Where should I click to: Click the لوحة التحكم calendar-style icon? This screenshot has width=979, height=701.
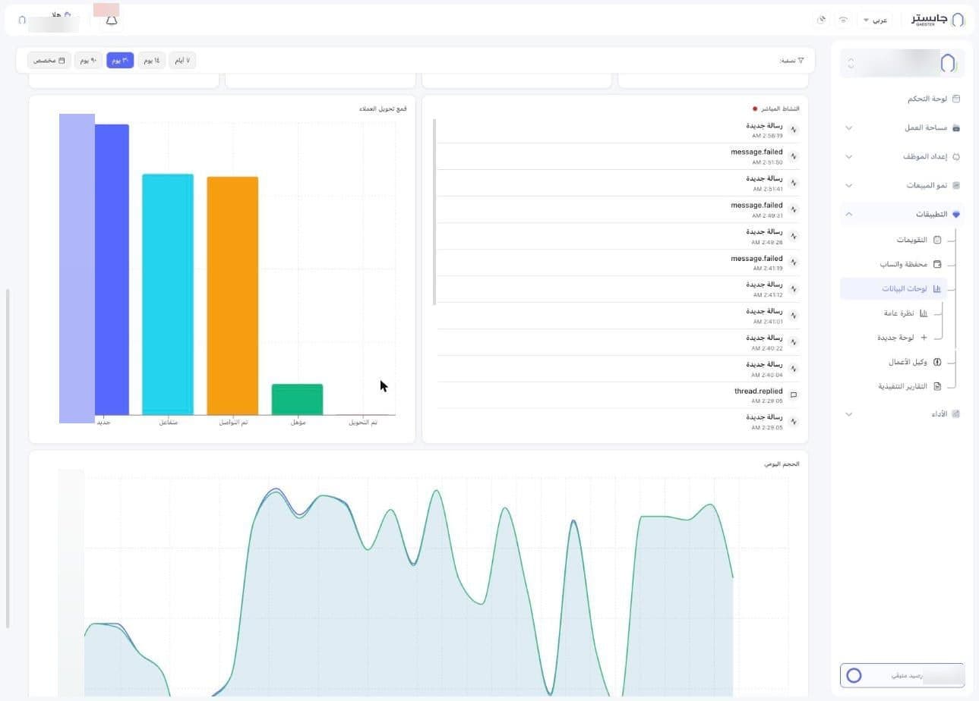(x=956, y=99)
